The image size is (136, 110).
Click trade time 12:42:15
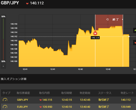click(67, 100)
